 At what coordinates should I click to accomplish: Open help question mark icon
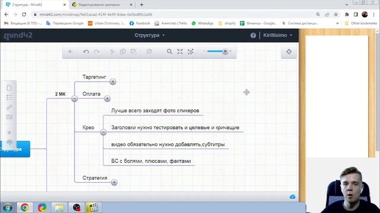click(x=253, y=35)
